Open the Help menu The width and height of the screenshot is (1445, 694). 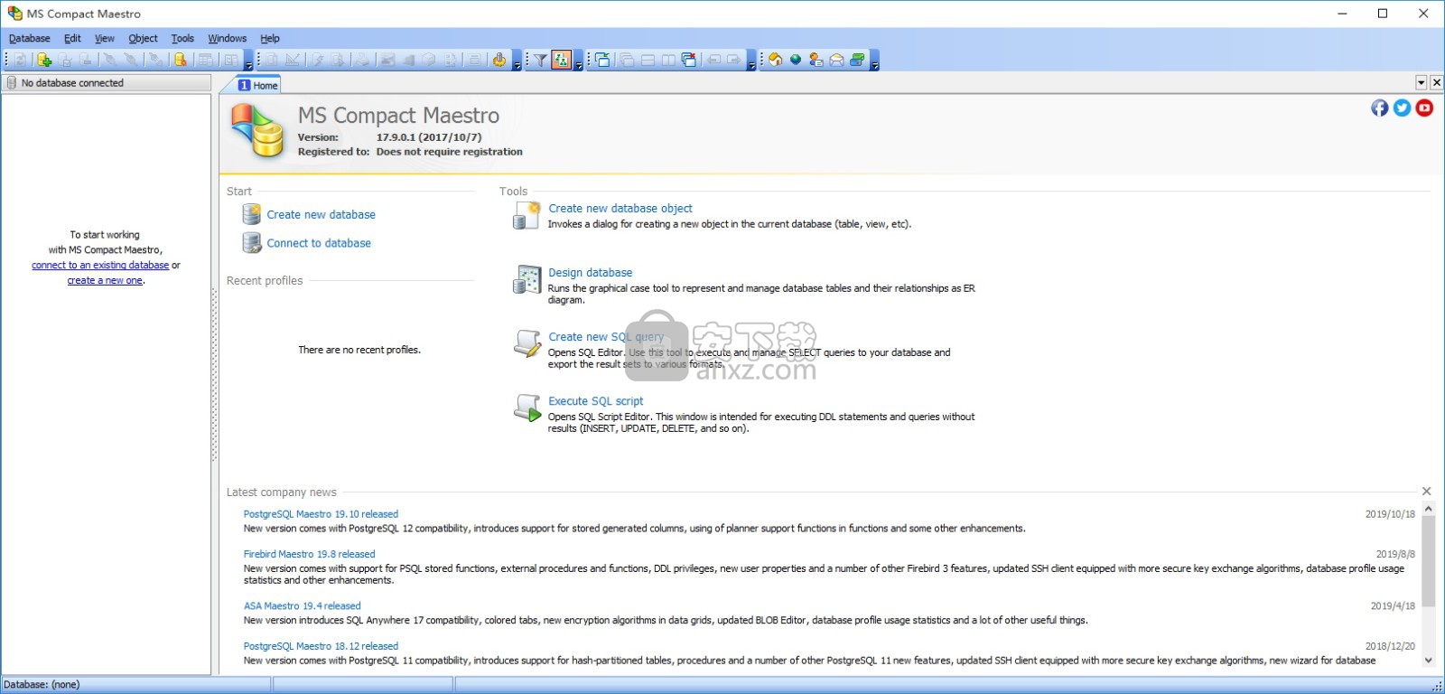click(269, 38)
